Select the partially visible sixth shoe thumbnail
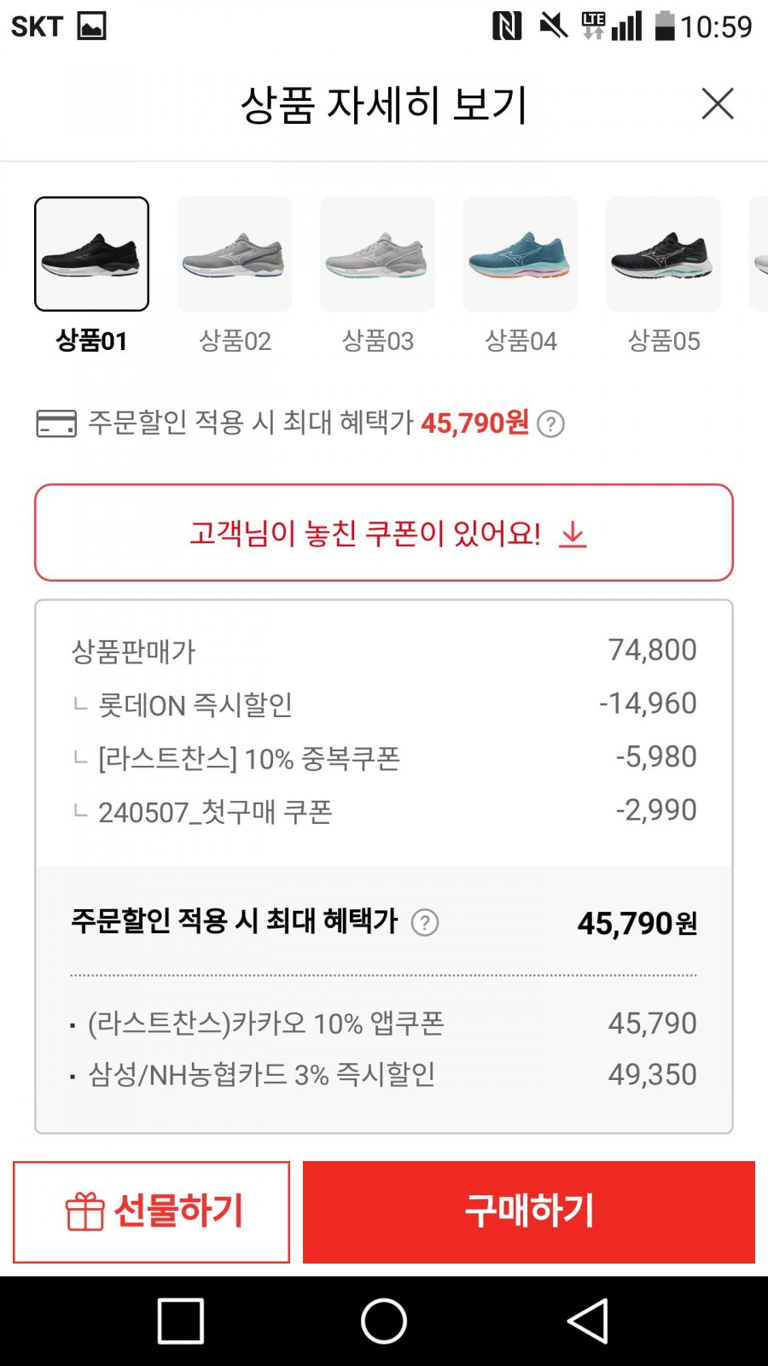Screen dimensions: 768x1366 [759, 254]
